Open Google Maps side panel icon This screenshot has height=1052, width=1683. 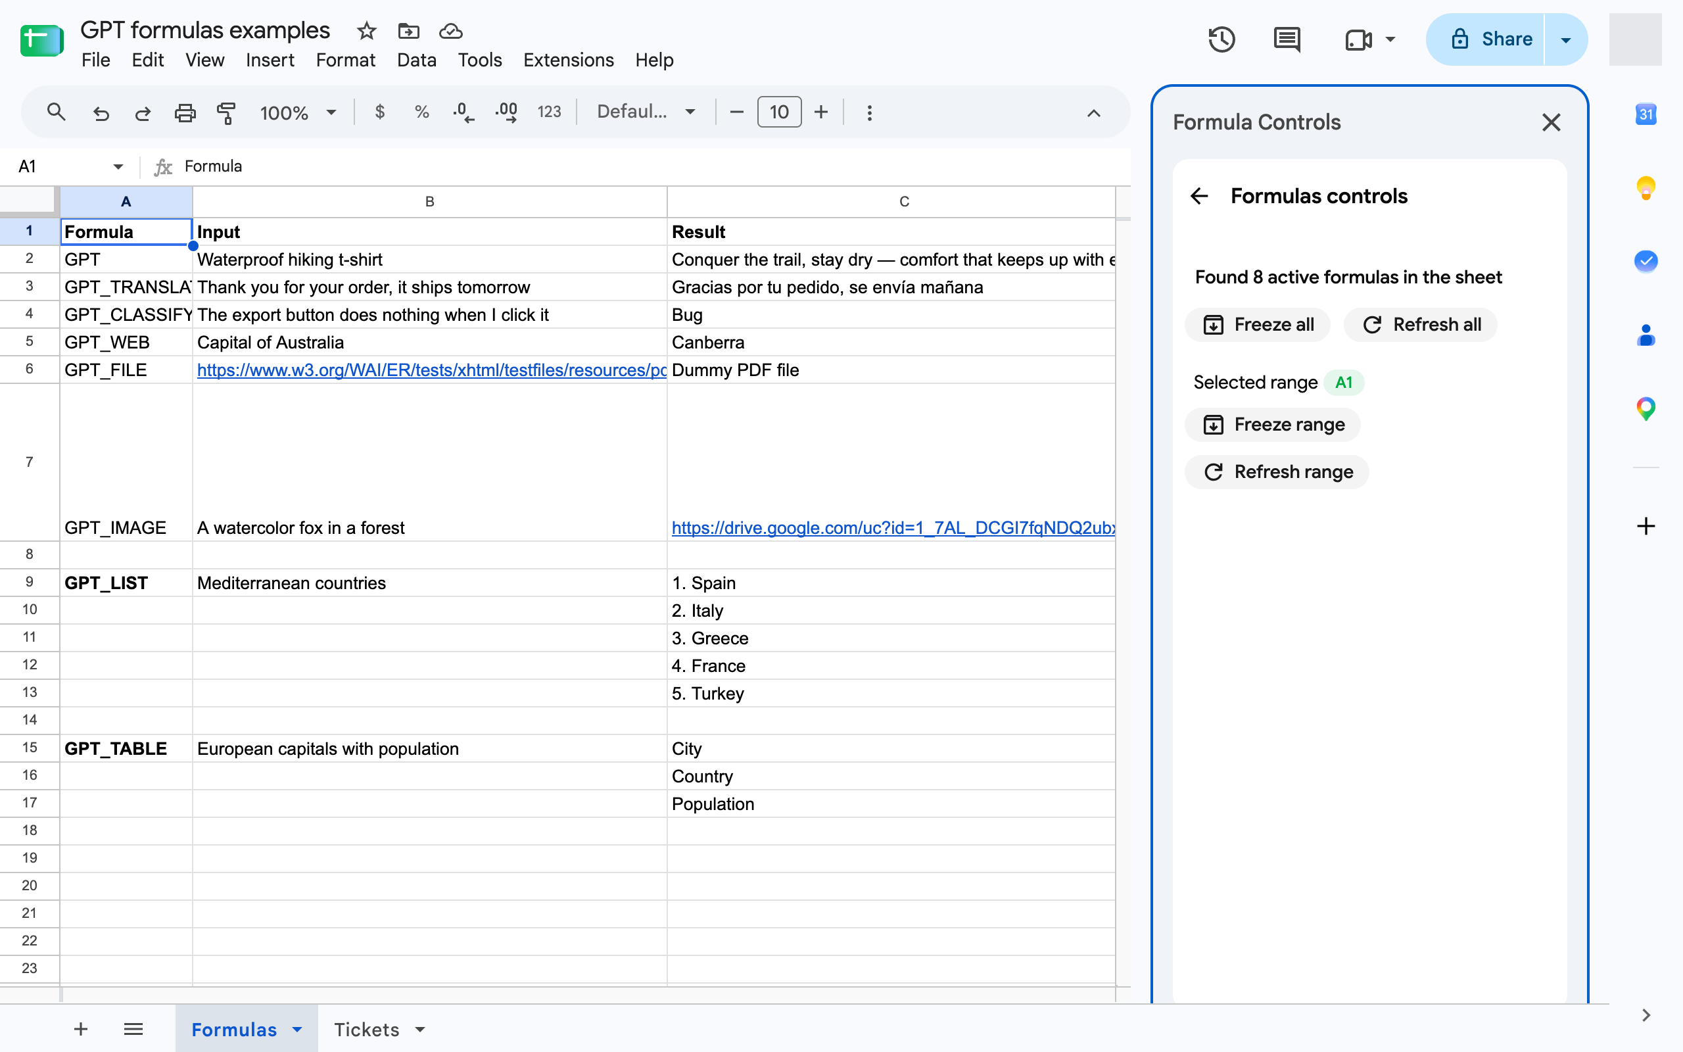[1646, 409]
